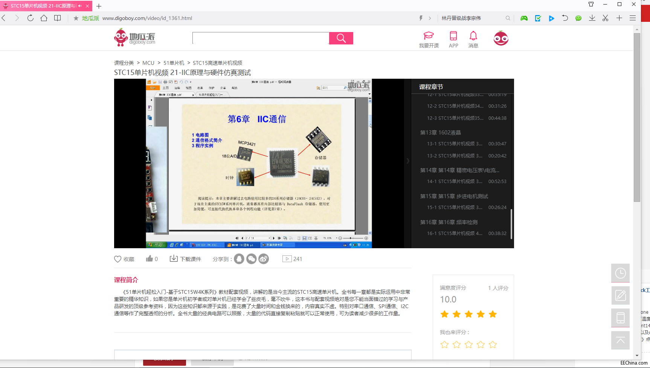Viewport: 650px width, 368px height.
Task: Rate two stars under 我也来评分
Action: click(x=456, y=345)
